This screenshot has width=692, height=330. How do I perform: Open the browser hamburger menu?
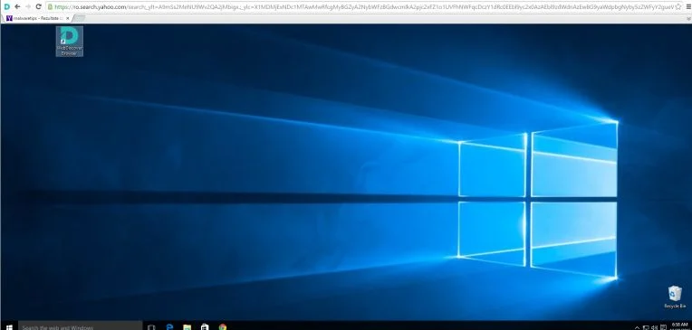coord(687,7)
